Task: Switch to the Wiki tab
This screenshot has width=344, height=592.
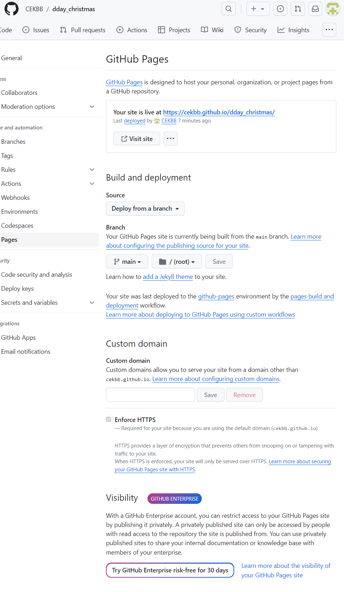Action: [x=212, y=30]
